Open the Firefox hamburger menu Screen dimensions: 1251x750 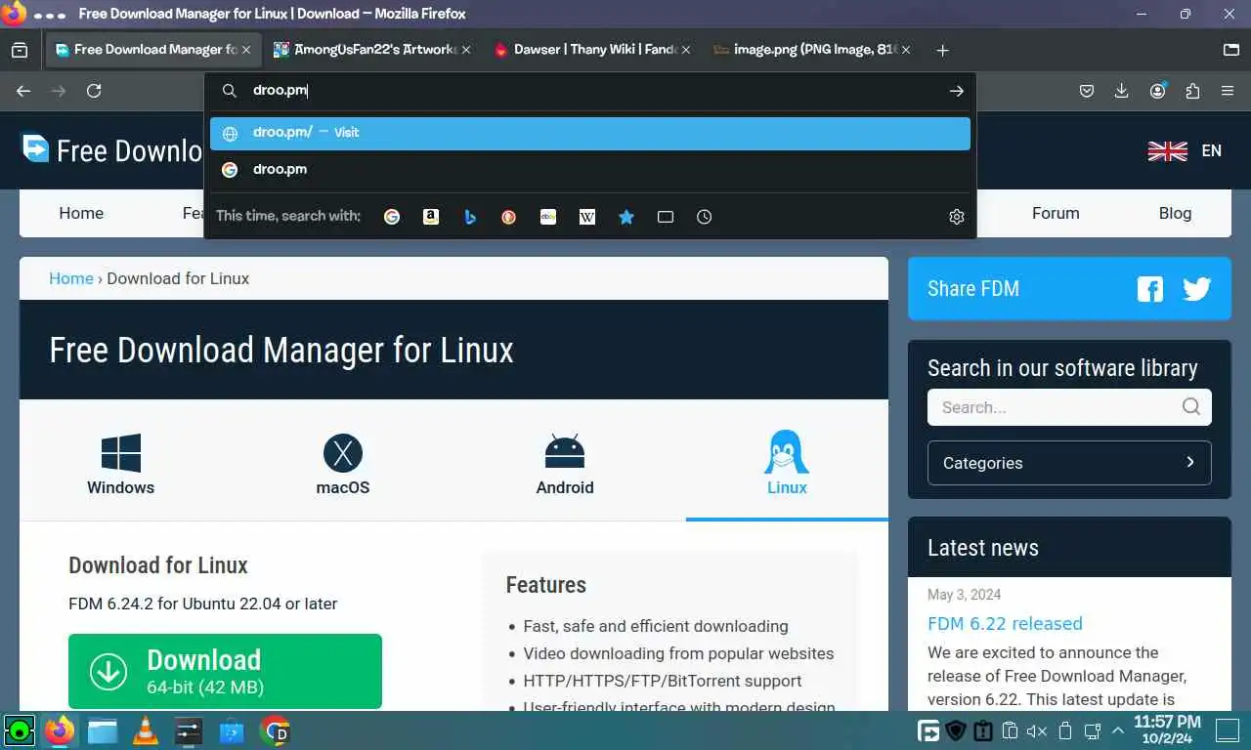(1228, 91)
